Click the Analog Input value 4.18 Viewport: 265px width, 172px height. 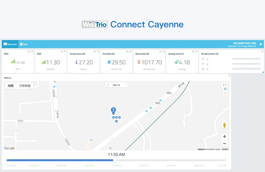(184, 62)
